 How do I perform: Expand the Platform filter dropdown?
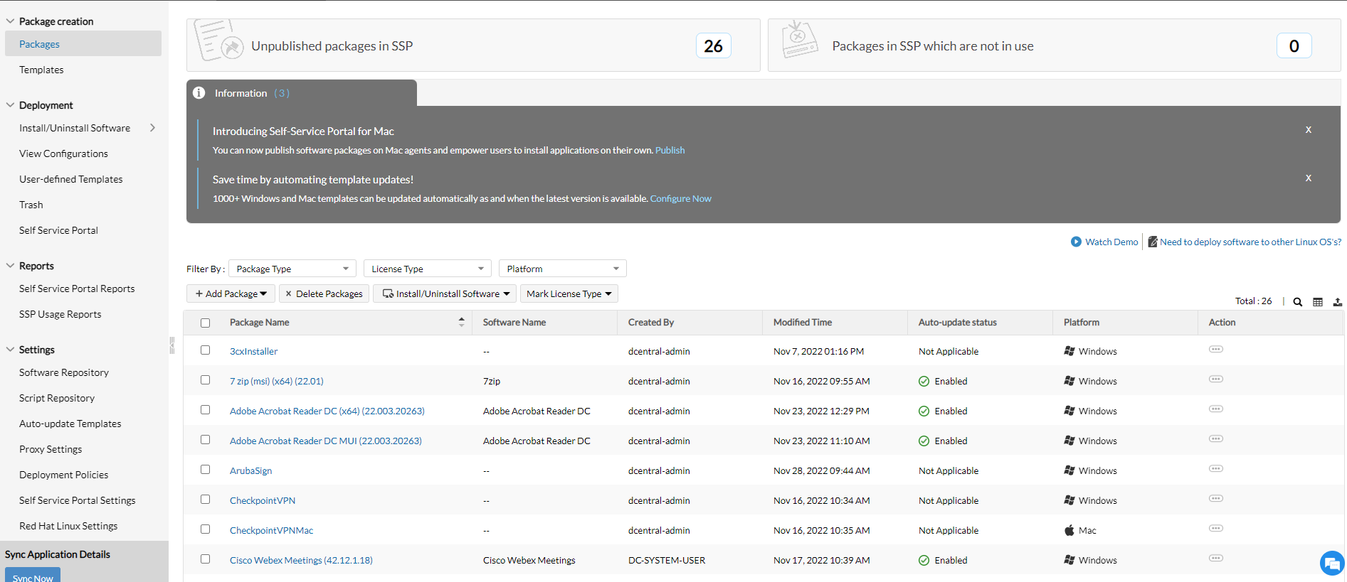(x=562, y=269)
